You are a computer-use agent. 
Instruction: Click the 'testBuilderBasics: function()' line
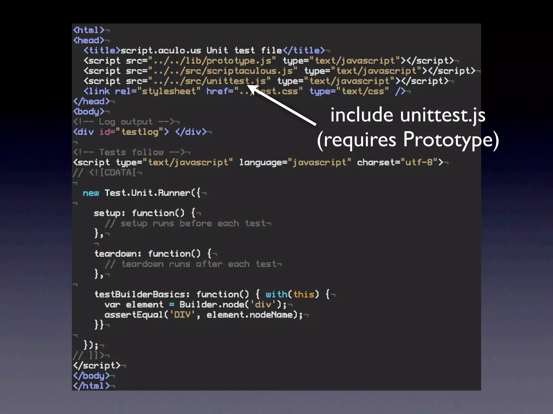(x=212, y=294)
